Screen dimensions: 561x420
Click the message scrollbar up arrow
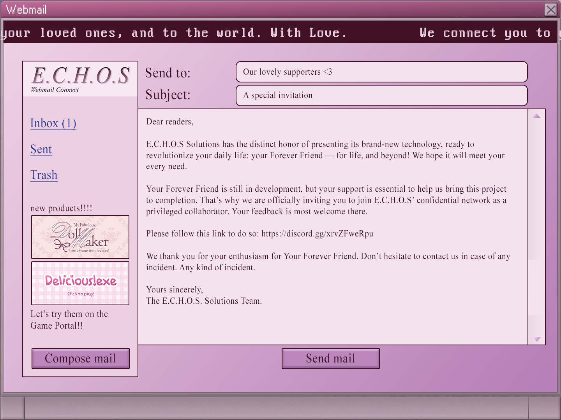coord(536,116)
